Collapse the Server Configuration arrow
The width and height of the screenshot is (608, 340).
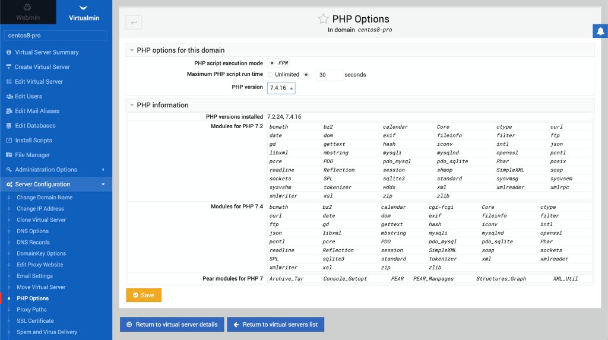click(103, 184)
